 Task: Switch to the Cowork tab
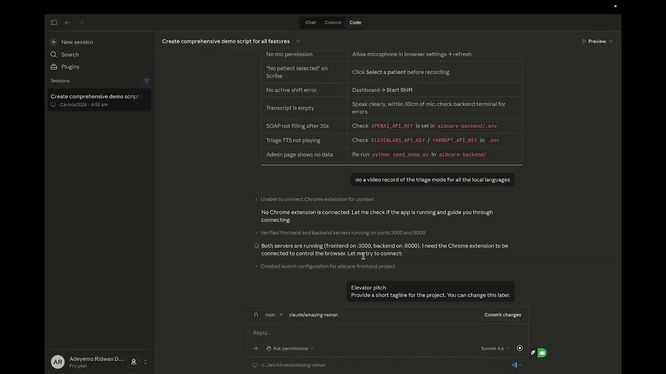(333, 22)
